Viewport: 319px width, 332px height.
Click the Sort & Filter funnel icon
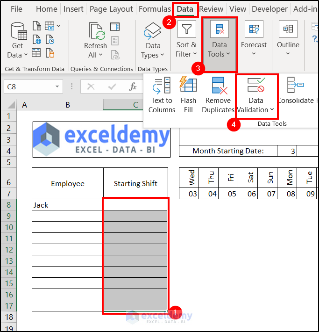click(x=186, y=29)
